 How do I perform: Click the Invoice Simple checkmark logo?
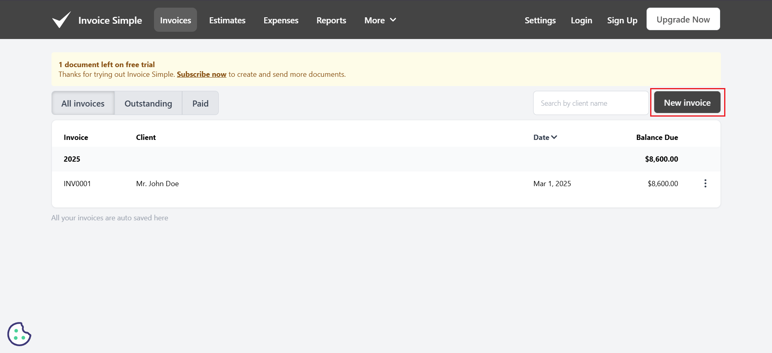[62, 20]
